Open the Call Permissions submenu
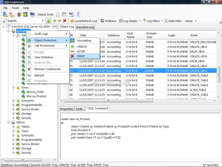Image resolution: width=222 pixels, height=167 pixels. click(48, 46)
